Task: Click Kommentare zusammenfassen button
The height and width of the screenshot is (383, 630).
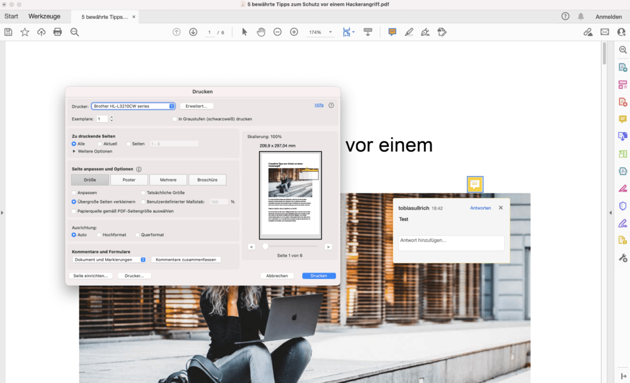Action: pos(186,260)
